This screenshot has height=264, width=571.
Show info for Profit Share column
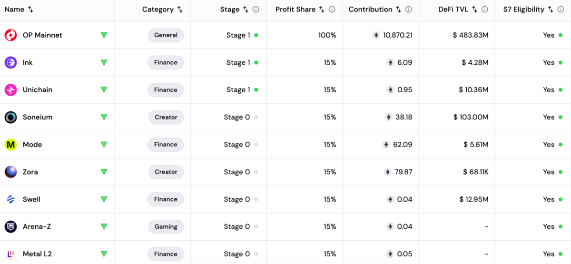(x=332, y=10)
